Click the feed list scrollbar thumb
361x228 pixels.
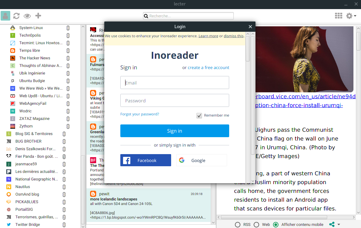(83, 190)
